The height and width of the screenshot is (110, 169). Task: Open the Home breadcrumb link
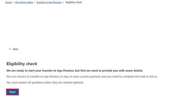9,3
